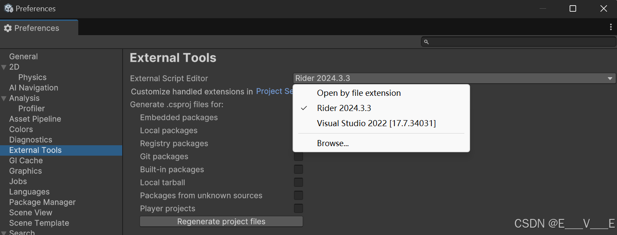Open Scene View preferences
Viewport: 617px width, 235px height.
coord(30,213)
